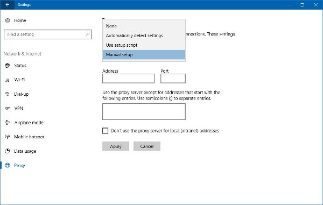
Task: Minimize the Settings window
Action: (289, 5)
